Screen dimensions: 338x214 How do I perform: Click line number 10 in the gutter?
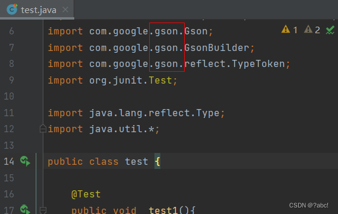pyautogui.click(x=9, y=96)
